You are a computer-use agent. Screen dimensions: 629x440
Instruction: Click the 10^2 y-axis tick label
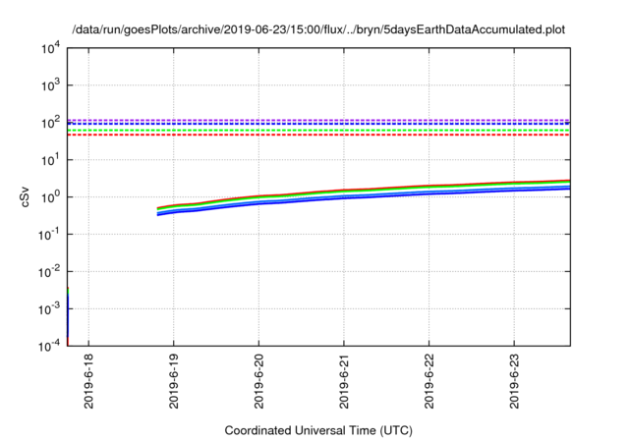(50, 122)
